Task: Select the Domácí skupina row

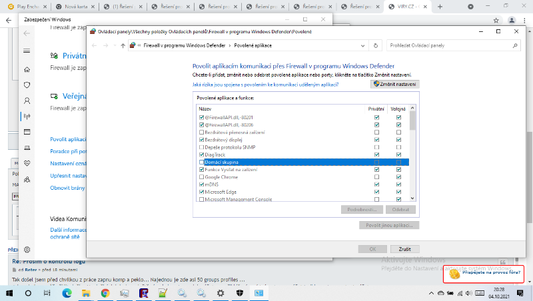Action: (303, 162)
